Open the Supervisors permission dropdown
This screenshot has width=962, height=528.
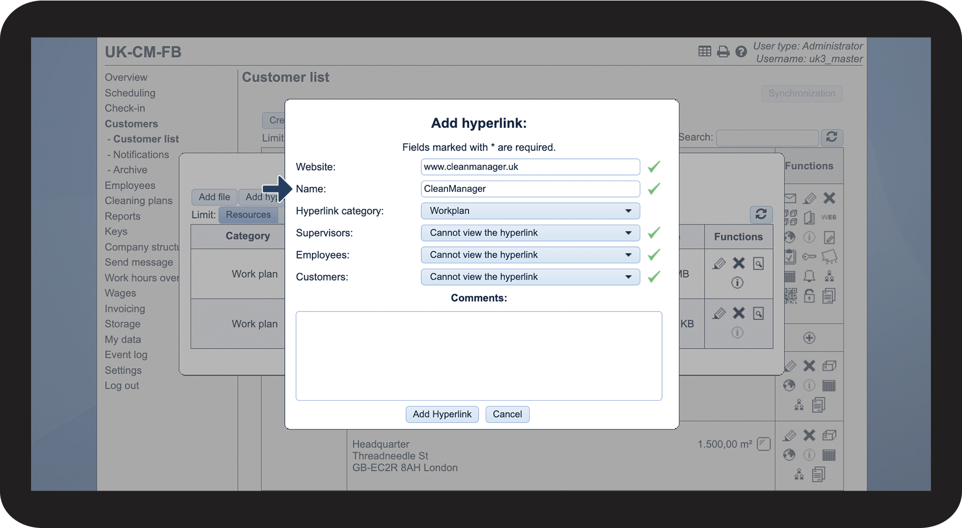(530, 233)
